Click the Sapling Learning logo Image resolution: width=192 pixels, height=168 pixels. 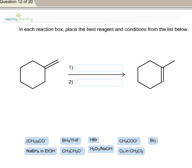[x=19, y=17]
